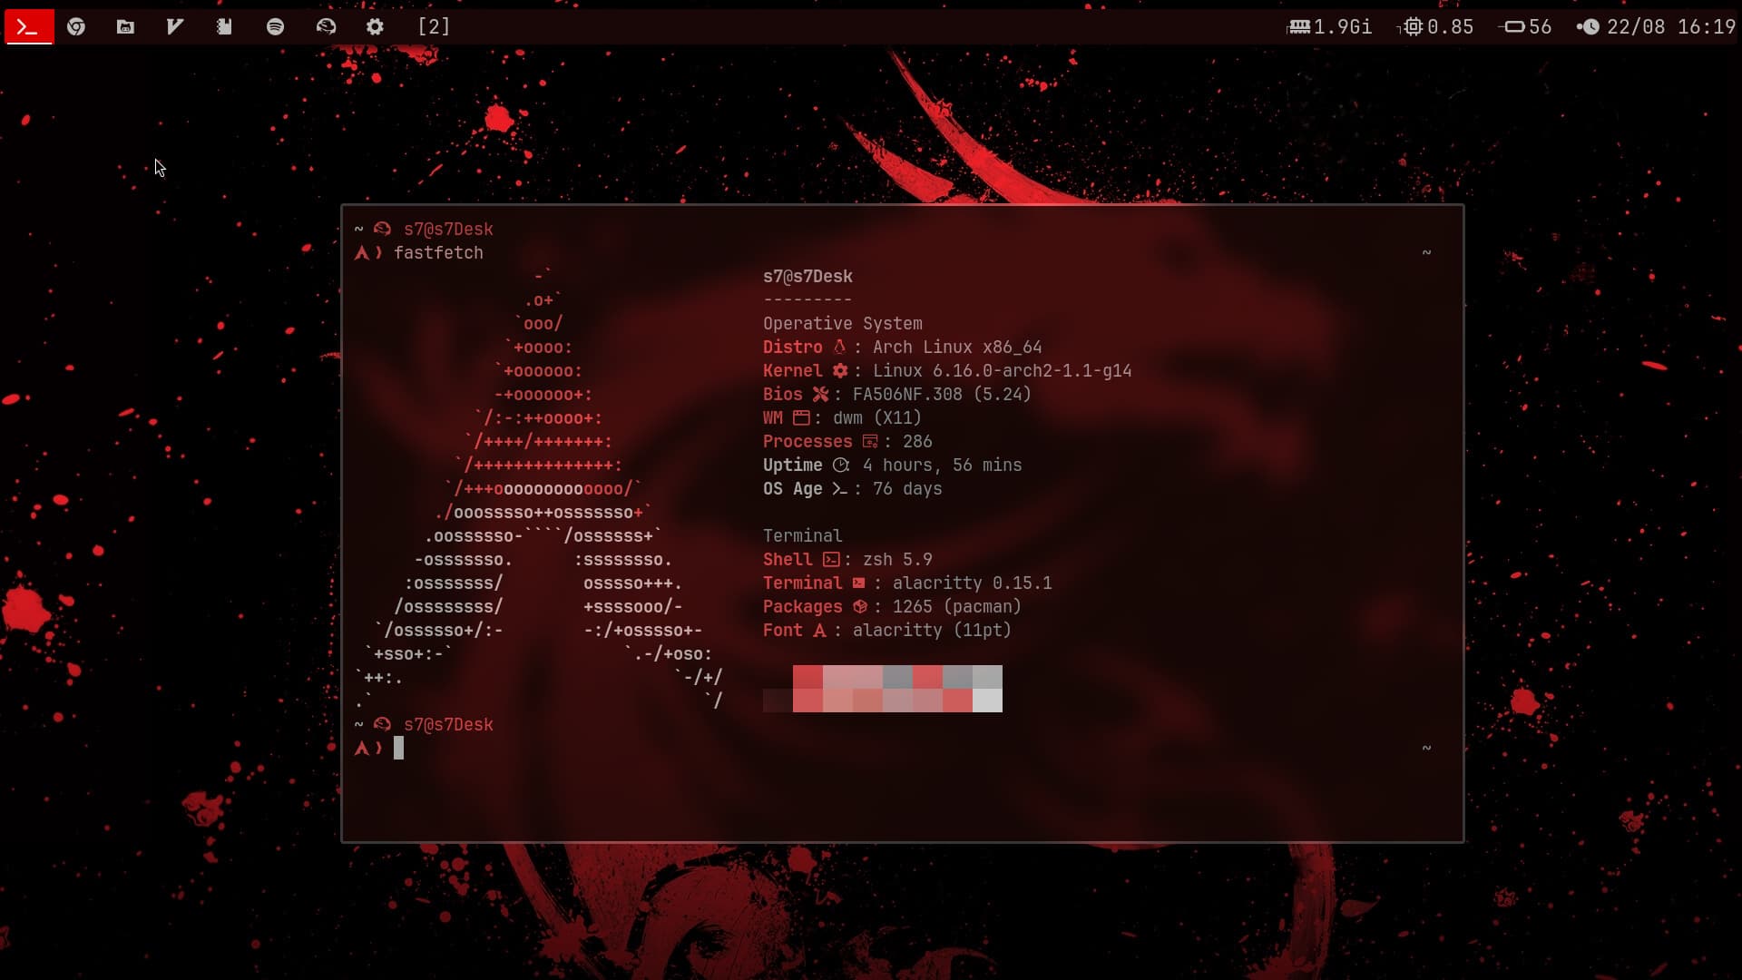This screenshot has width=1742, height=980.
Task: Click the FA506NF.308 (5.24) bios value
Action: (x=942, y=394)
